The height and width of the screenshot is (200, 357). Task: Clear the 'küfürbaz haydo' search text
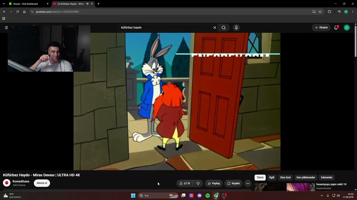click(215, 27)
